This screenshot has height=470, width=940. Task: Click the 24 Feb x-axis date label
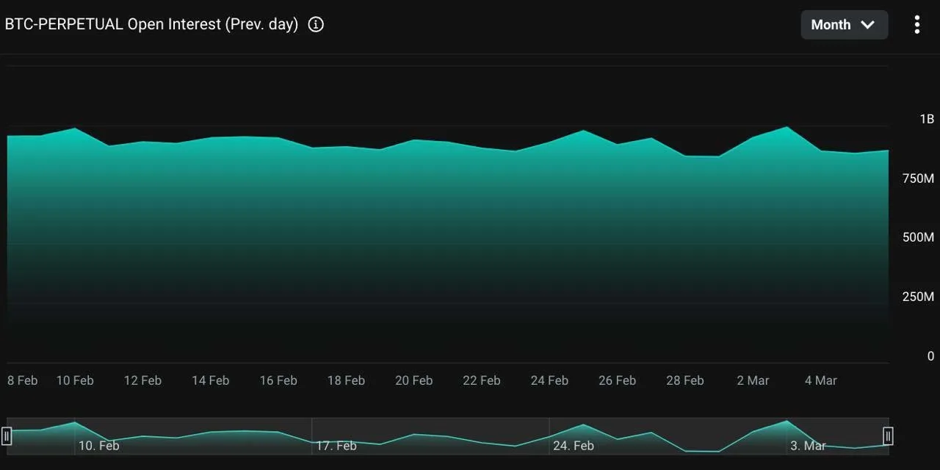(x=549, y=380)
